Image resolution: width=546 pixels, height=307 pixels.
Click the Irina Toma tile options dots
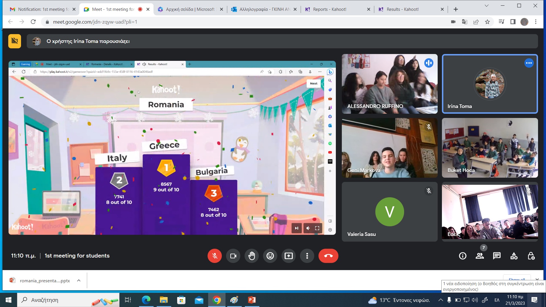click(x=529, y=63)
